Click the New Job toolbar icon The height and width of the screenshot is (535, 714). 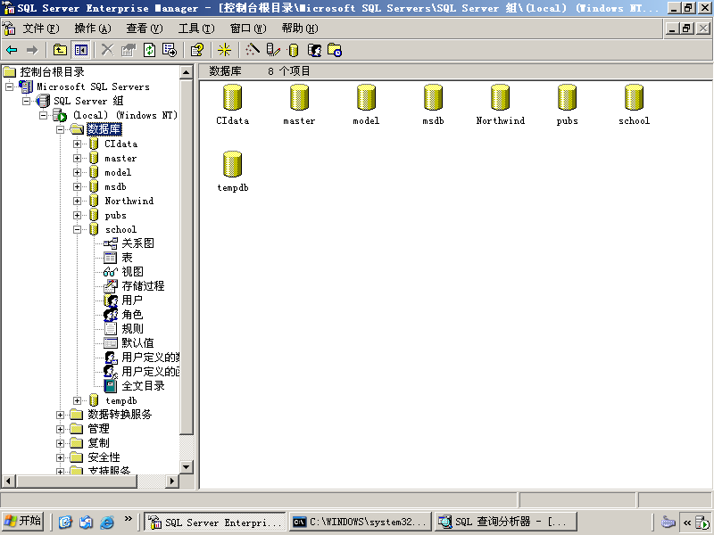[335, 50]
